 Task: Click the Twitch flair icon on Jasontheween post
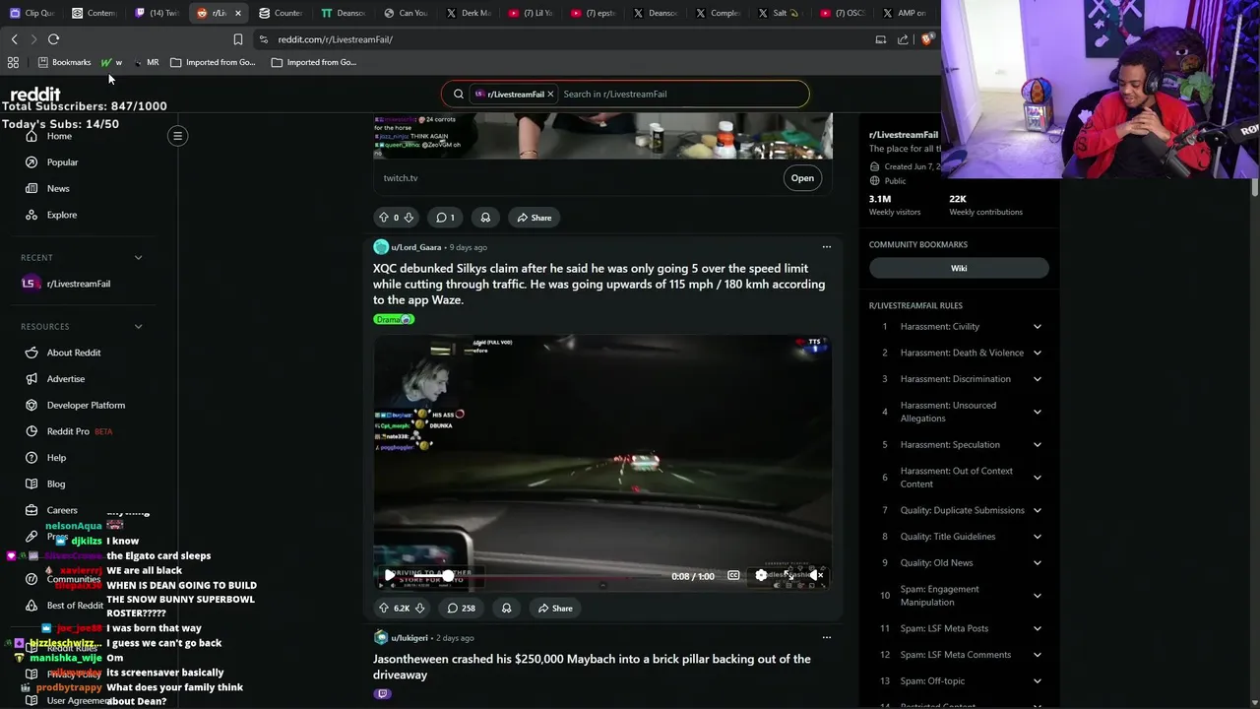(x=383, y=694)
